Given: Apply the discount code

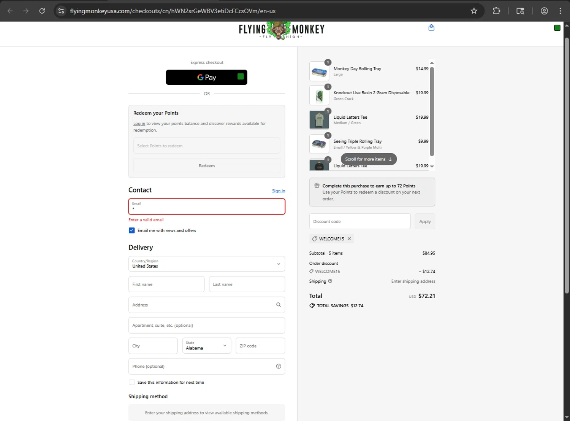Looking at the screenshot, I should 425,221.
